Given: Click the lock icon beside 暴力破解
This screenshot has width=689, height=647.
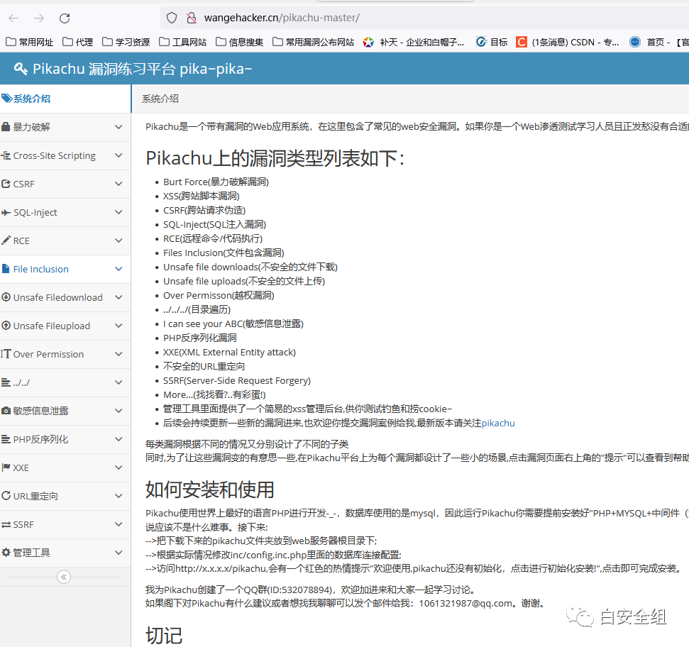Looking at the screenshot, I should point(6,127).
